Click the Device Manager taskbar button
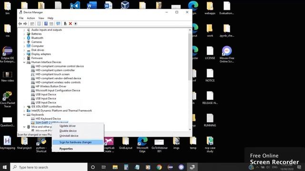 pyautogui.click(x=193, y=167)
